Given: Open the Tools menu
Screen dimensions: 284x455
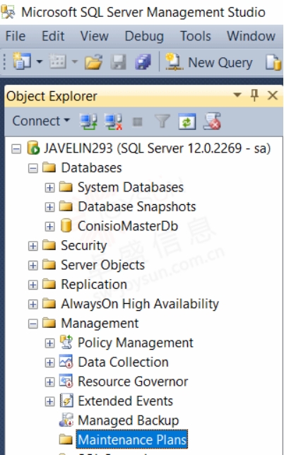Looking at the screenshot, I should (x=196, y=36).
